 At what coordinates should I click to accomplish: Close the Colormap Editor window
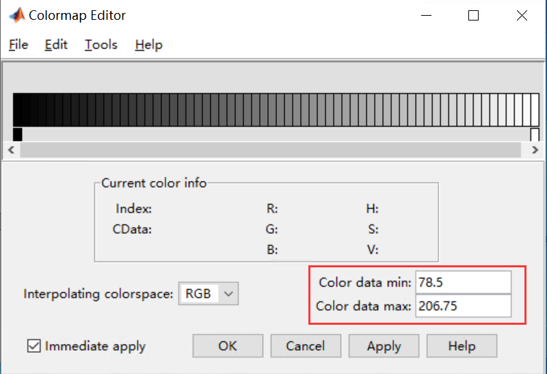point(522,15)
